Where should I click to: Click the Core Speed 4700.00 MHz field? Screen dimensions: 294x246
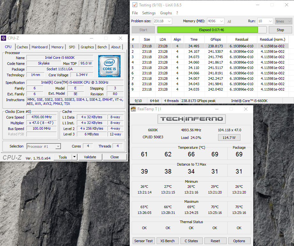(41, 117)
